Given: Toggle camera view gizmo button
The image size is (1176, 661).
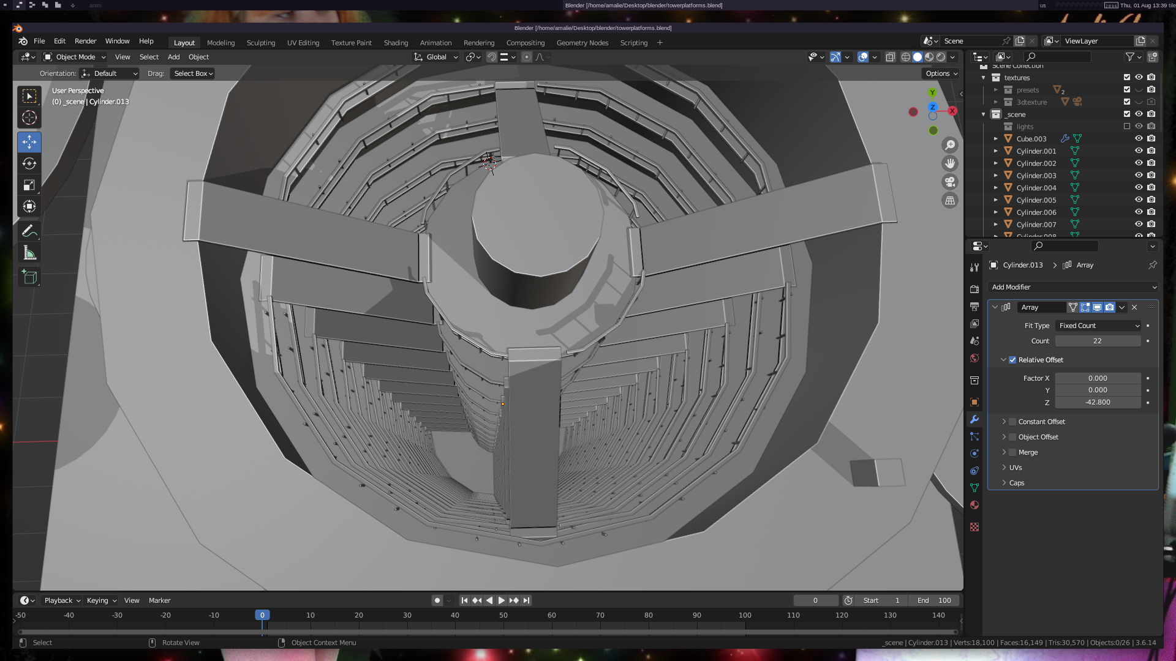Looking at the screenshot, I should pyautogui.click(x=950, y=182).
